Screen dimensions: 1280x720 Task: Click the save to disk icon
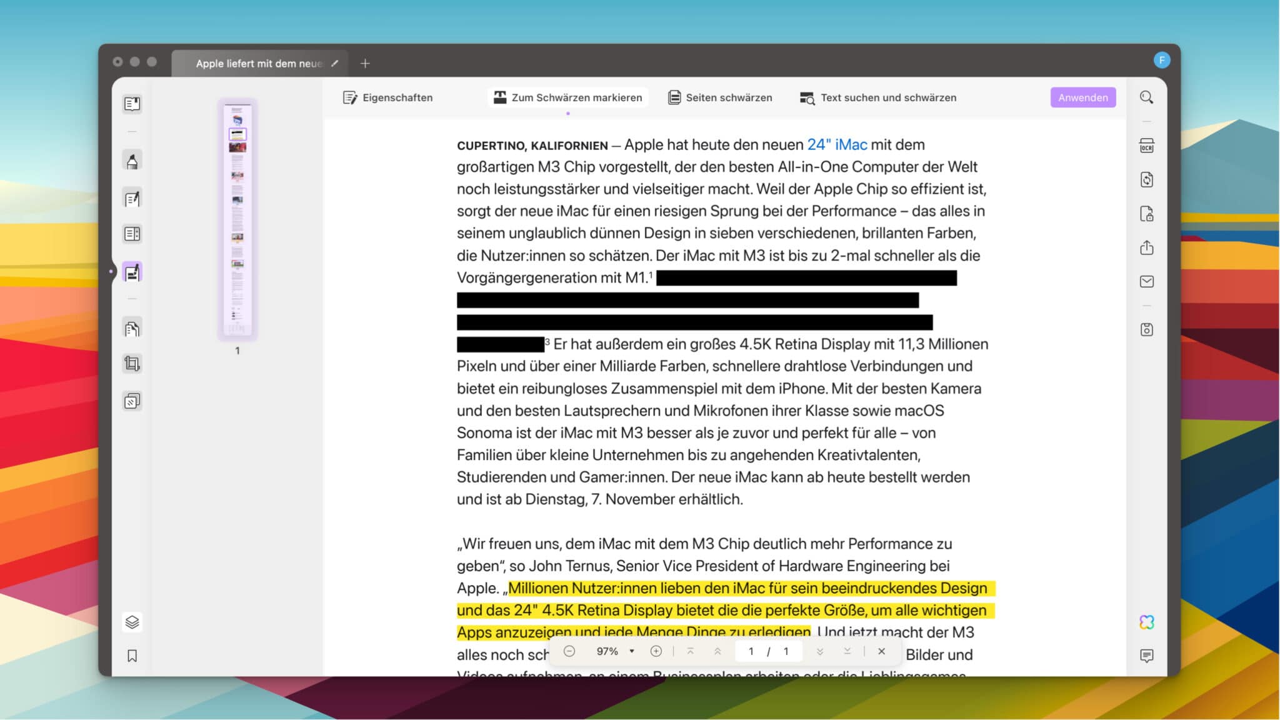point(1146,329)
